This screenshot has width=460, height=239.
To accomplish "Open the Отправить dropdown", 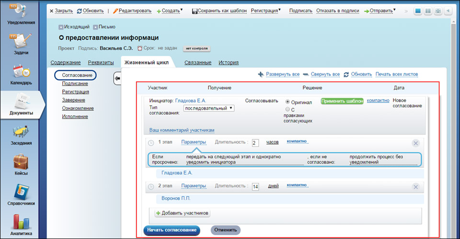I will (x=380, y=11).
